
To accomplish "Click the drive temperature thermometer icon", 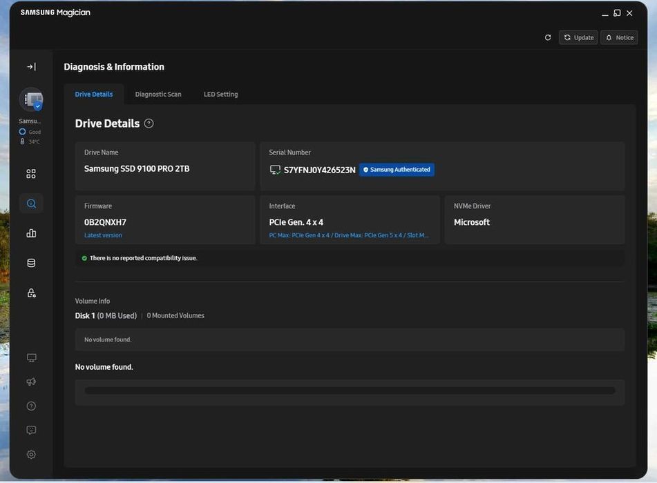I will click(x=22, y=141).
